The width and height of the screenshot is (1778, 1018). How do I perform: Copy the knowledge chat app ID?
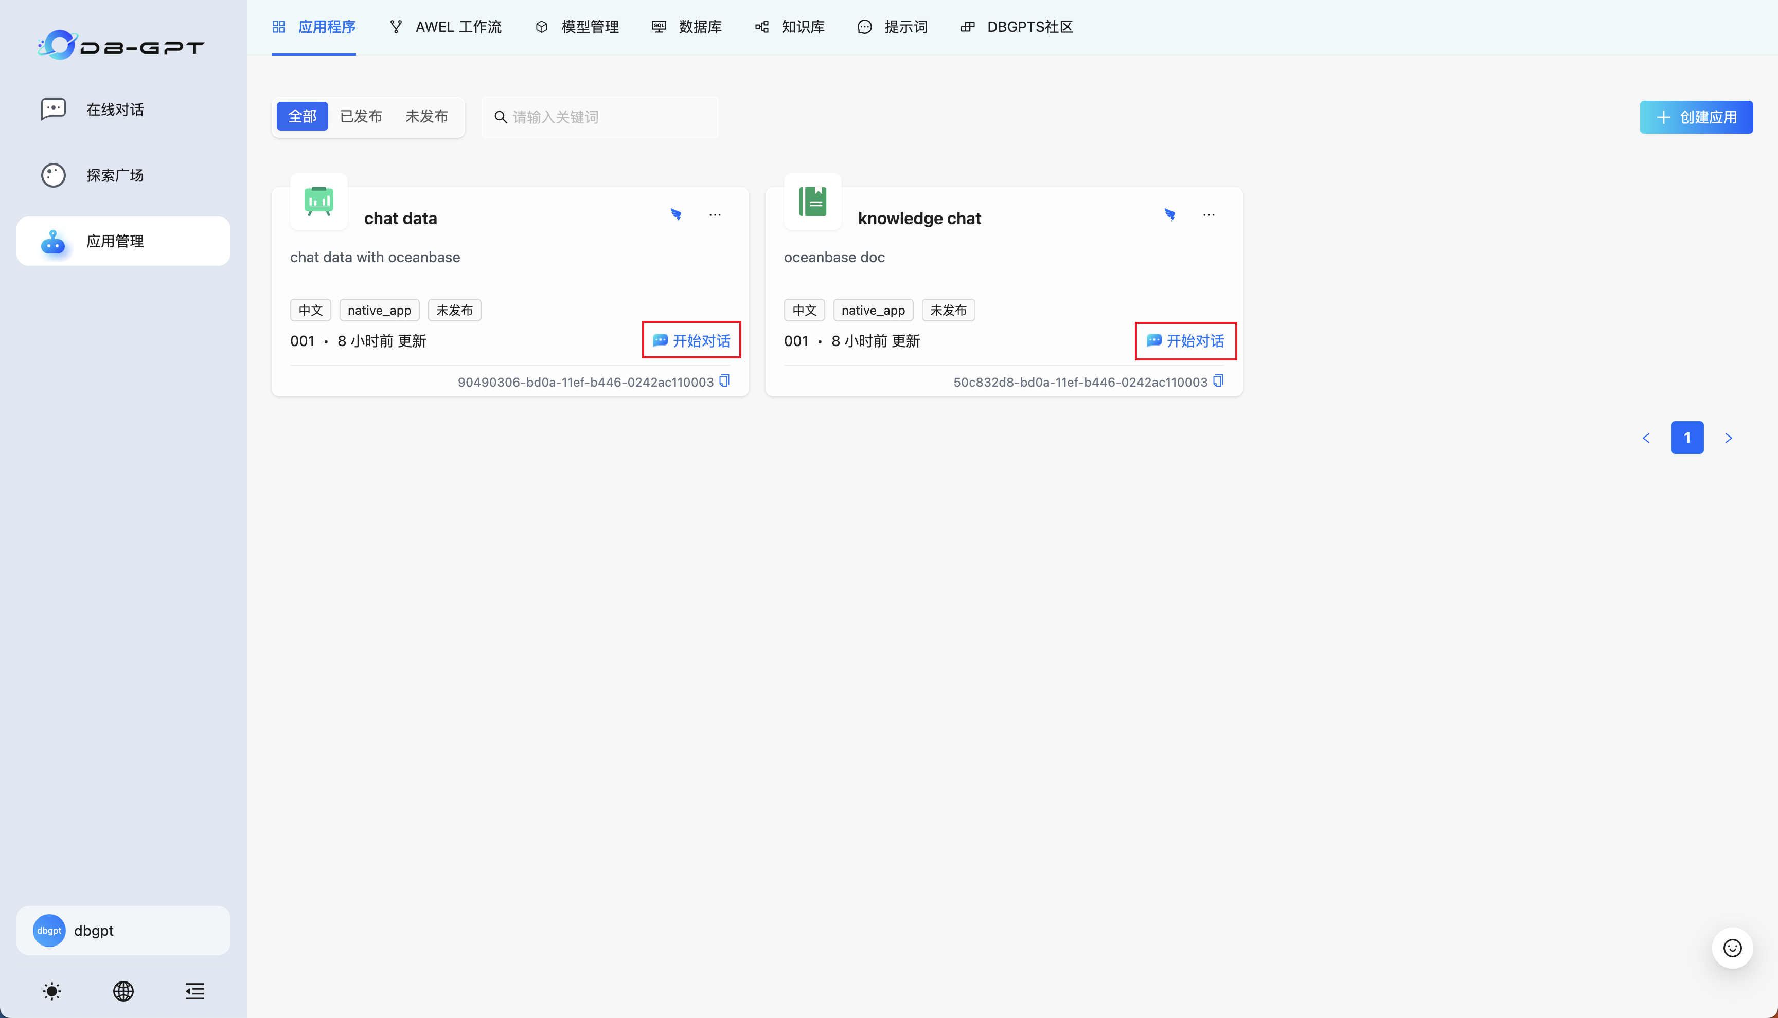[x=1218, y=380]
